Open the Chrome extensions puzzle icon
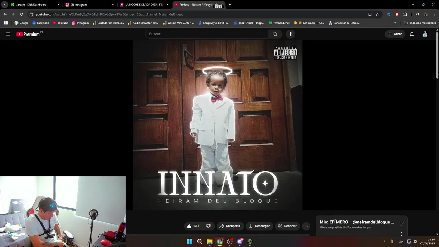 coord(405,14)
